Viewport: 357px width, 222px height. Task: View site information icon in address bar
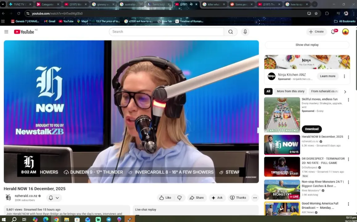(x=28, y=14)
